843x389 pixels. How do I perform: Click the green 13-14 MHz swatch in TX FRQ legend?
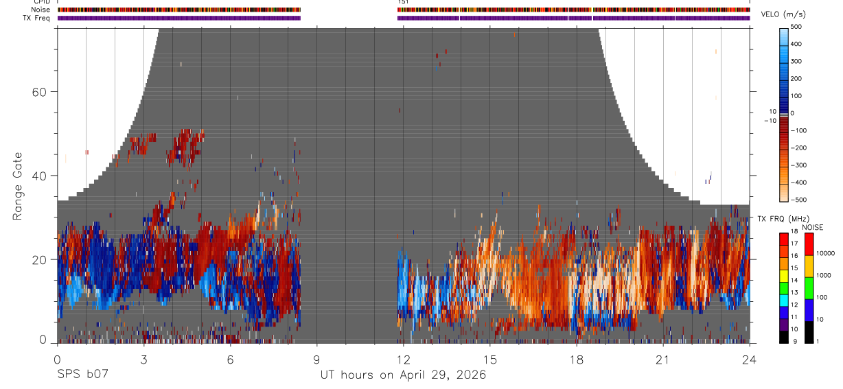tap(784, 288)
